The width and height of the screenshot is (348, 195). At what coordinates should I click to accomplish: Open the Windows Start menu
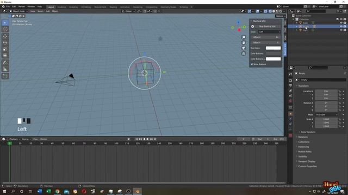pos(4,191)
